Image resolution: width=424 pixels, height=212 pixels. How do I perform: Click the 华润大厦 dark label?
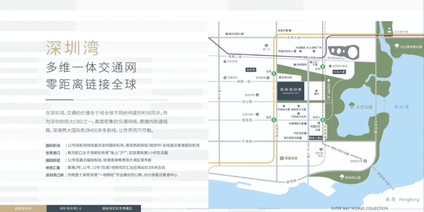[339, 72]
